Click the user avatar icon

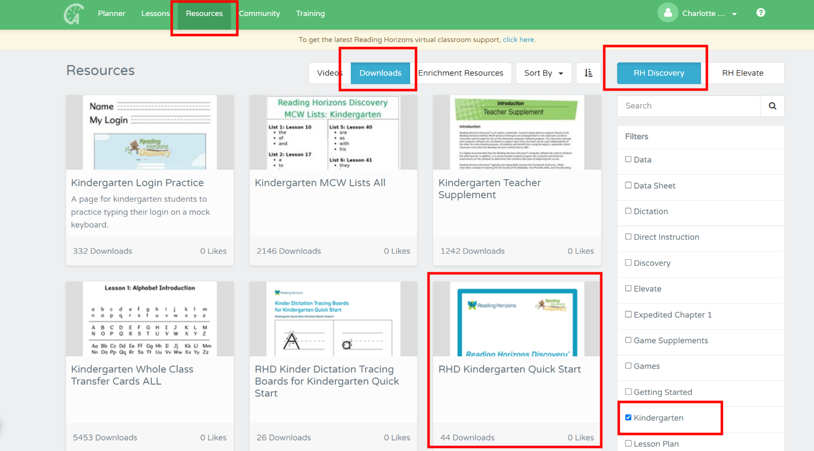pos(667,13)
